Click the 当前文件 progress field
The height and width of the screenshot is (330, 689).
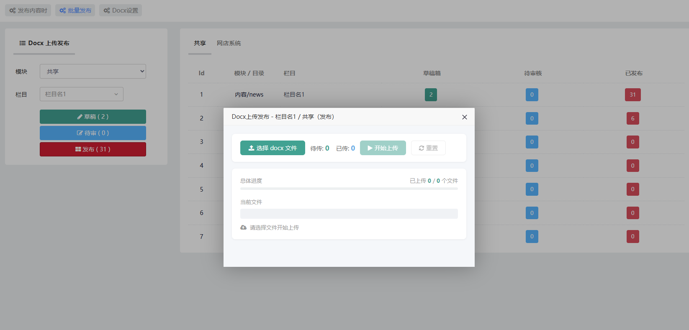pos(349,214)
